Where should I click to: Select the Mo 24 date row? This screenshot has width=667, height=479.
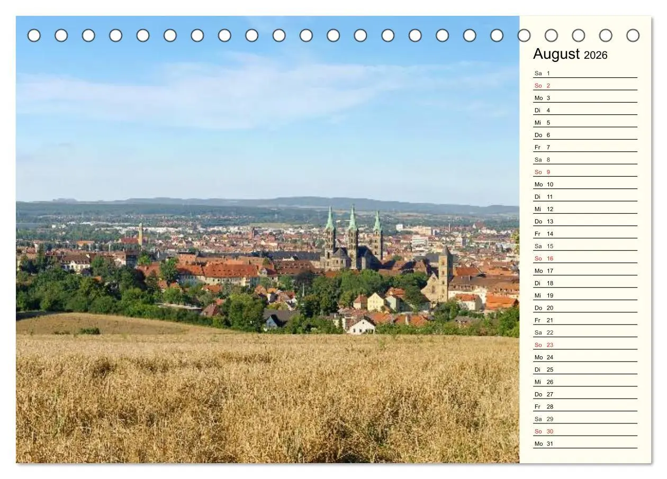point(585,357)
